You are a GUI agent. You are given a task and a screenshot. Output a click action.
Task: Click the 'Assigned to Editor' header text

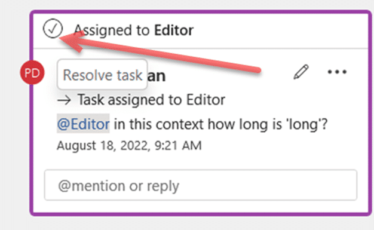point(134,30)
